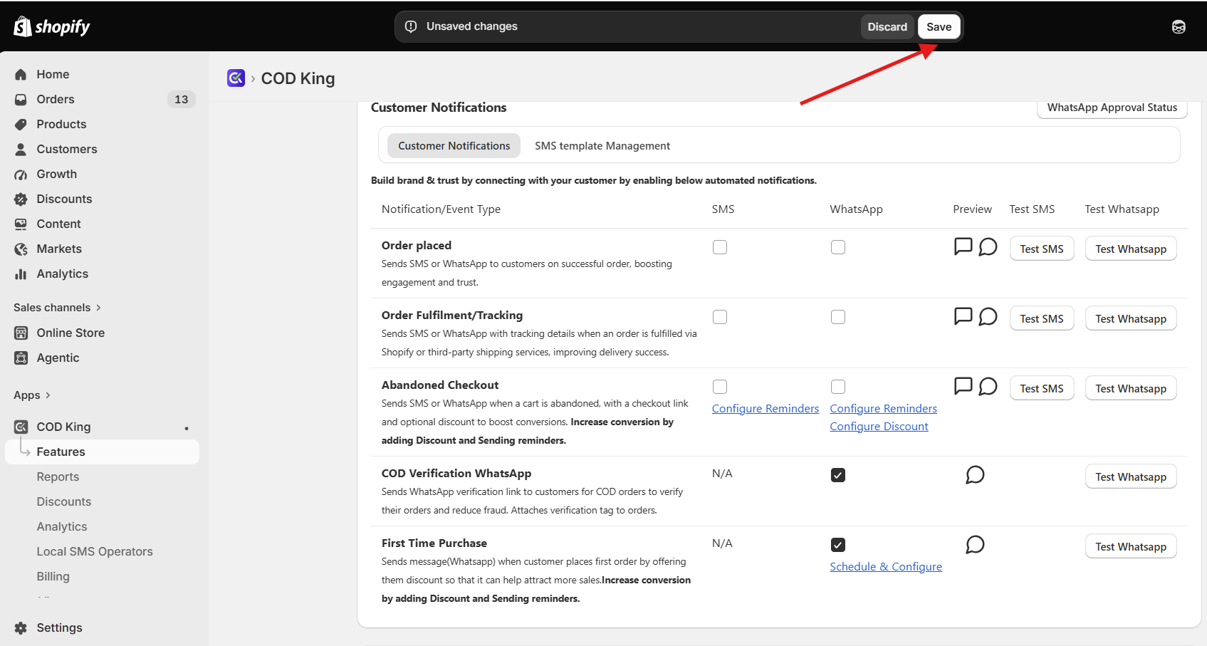
Task: Click the COD King breadcrumb app icon
Action: (x=236, y=78)
